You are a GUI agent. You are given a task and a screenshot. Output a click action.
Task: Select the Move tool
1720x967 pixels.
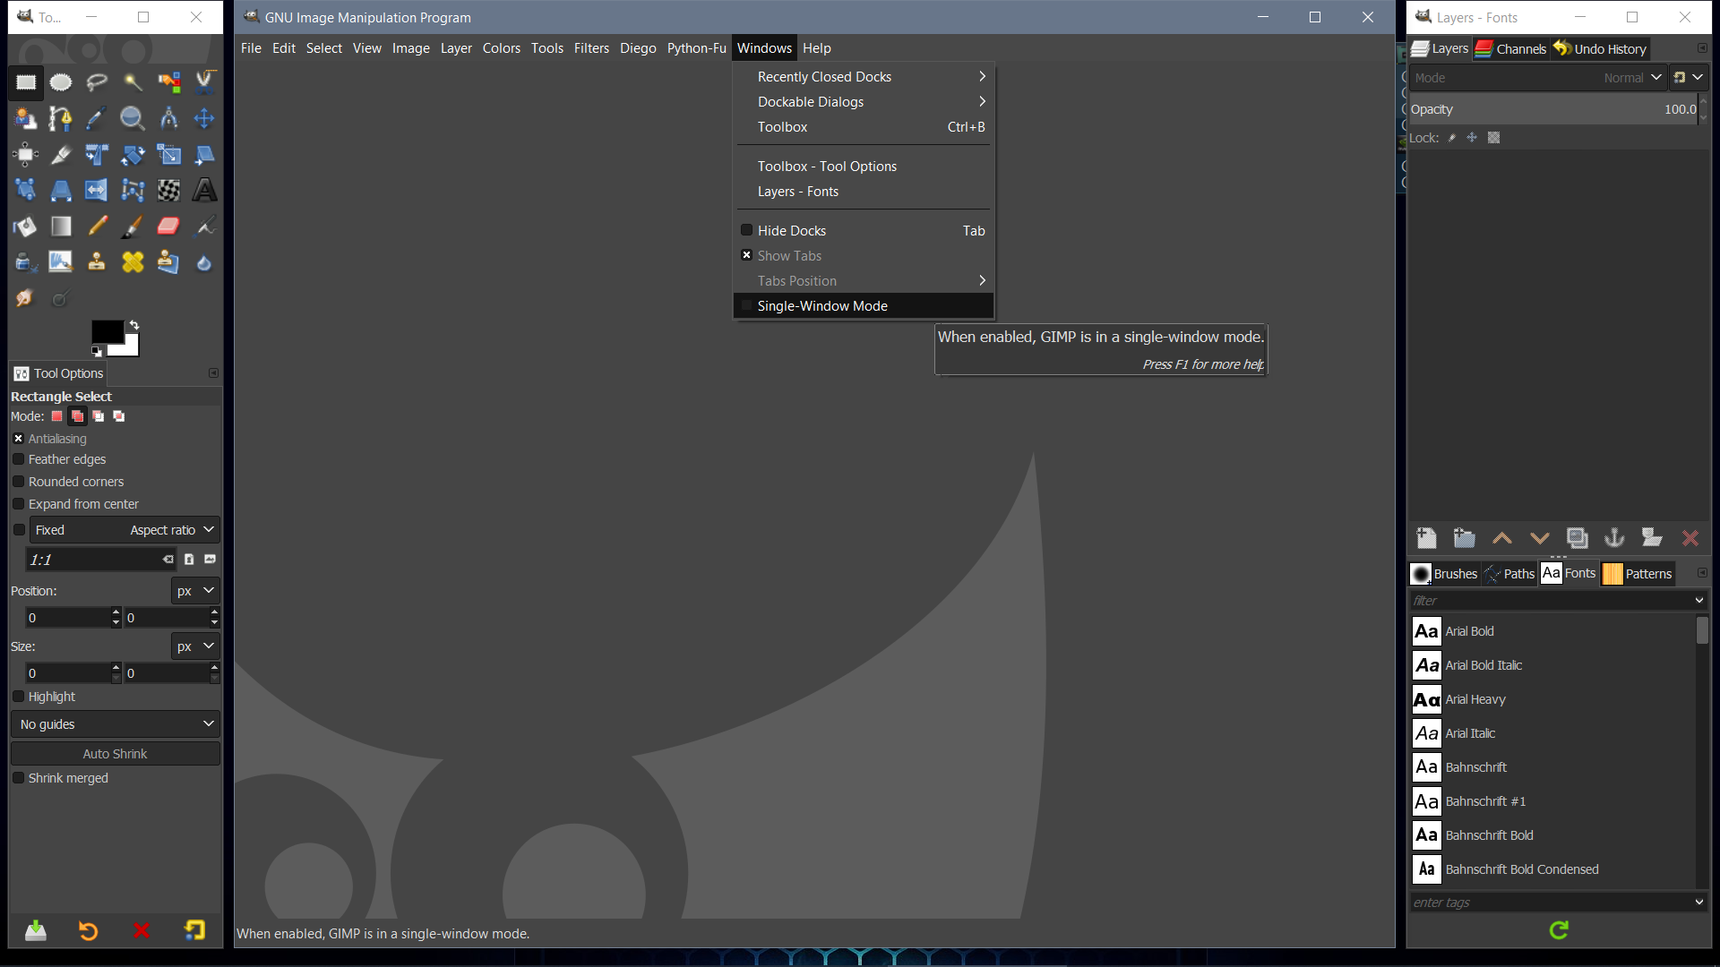[204, 118]
